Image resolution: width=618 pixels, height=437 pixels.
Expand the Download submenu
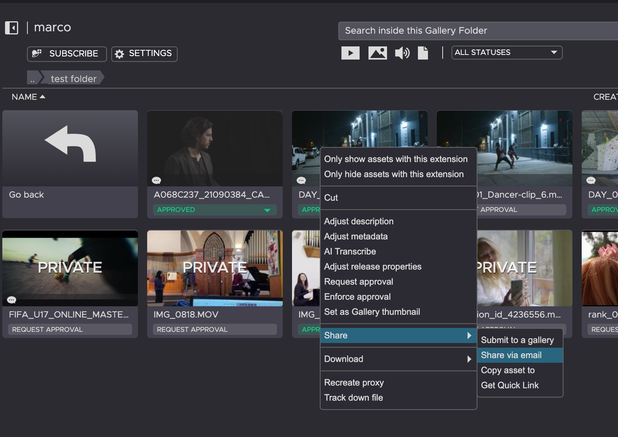[x=398, y=359]
